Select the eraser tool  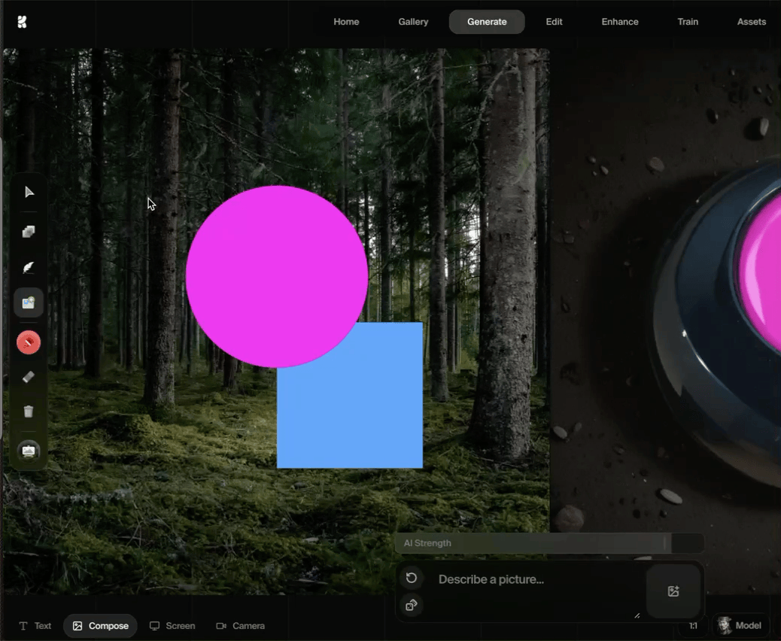tap(29, 377)
